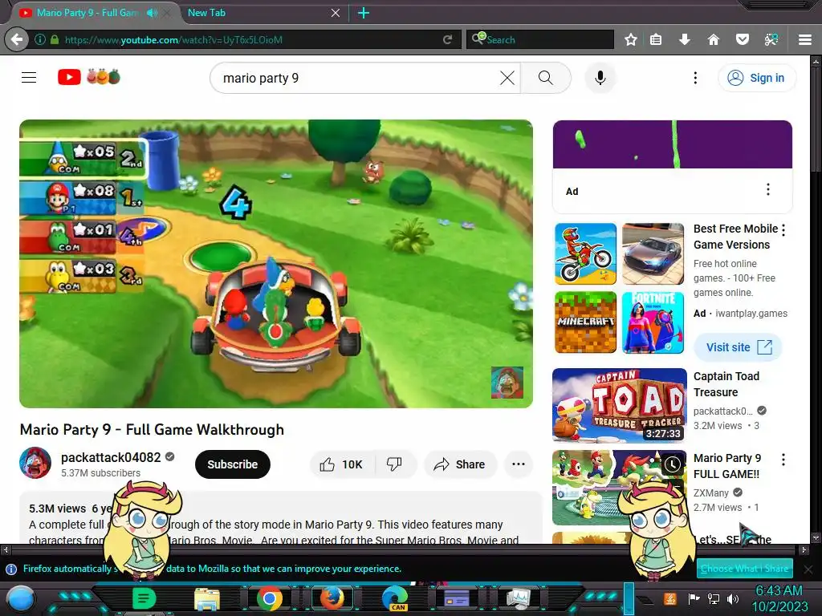Open Best Free Mobile Game Versions ad title
The image size is (822, 616).
[x=735, y=237]
